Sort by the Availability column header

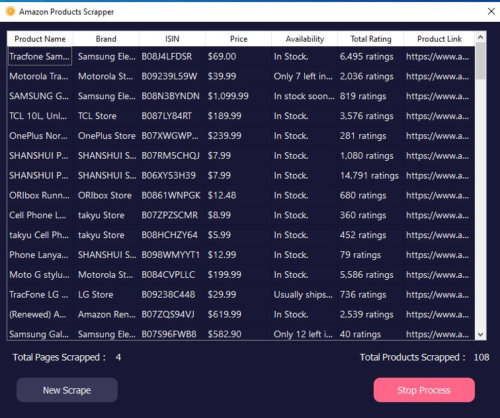coord(304,39)
